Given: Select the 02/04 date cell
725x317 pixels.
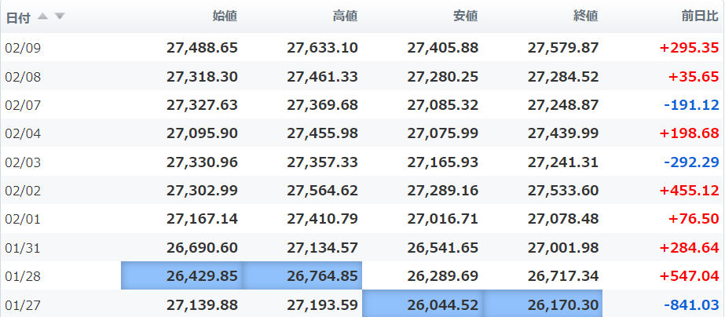Looking at the screenshot, I should point(23,133).
